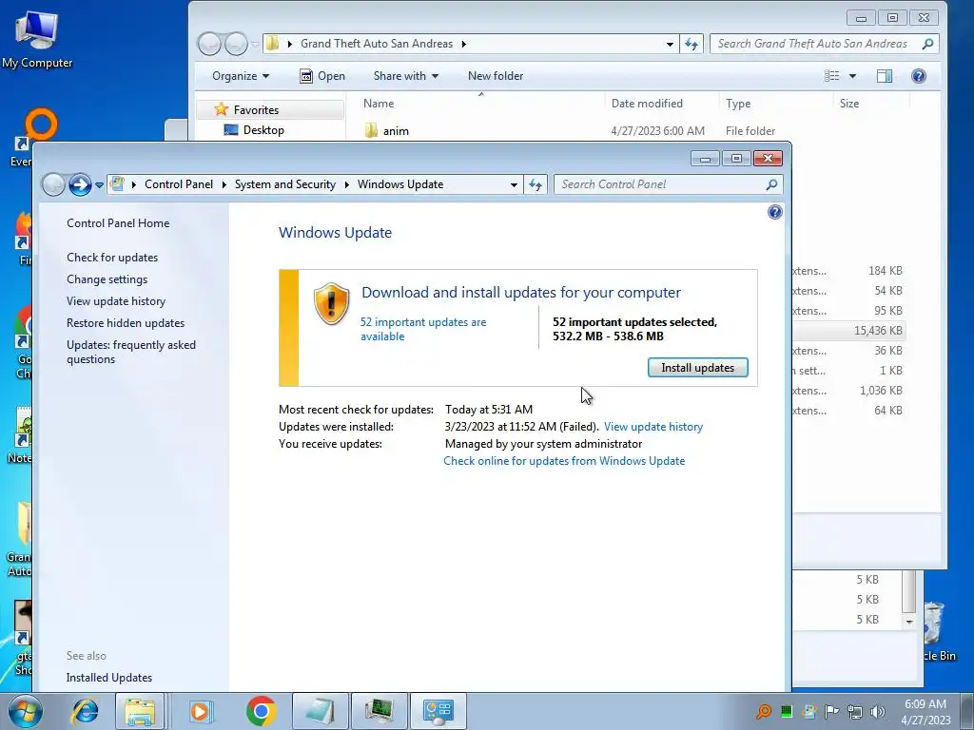Click the orange magnifier tray icon
The height and width of the screenshot is (730, 974).
click(x=764, y=712)
